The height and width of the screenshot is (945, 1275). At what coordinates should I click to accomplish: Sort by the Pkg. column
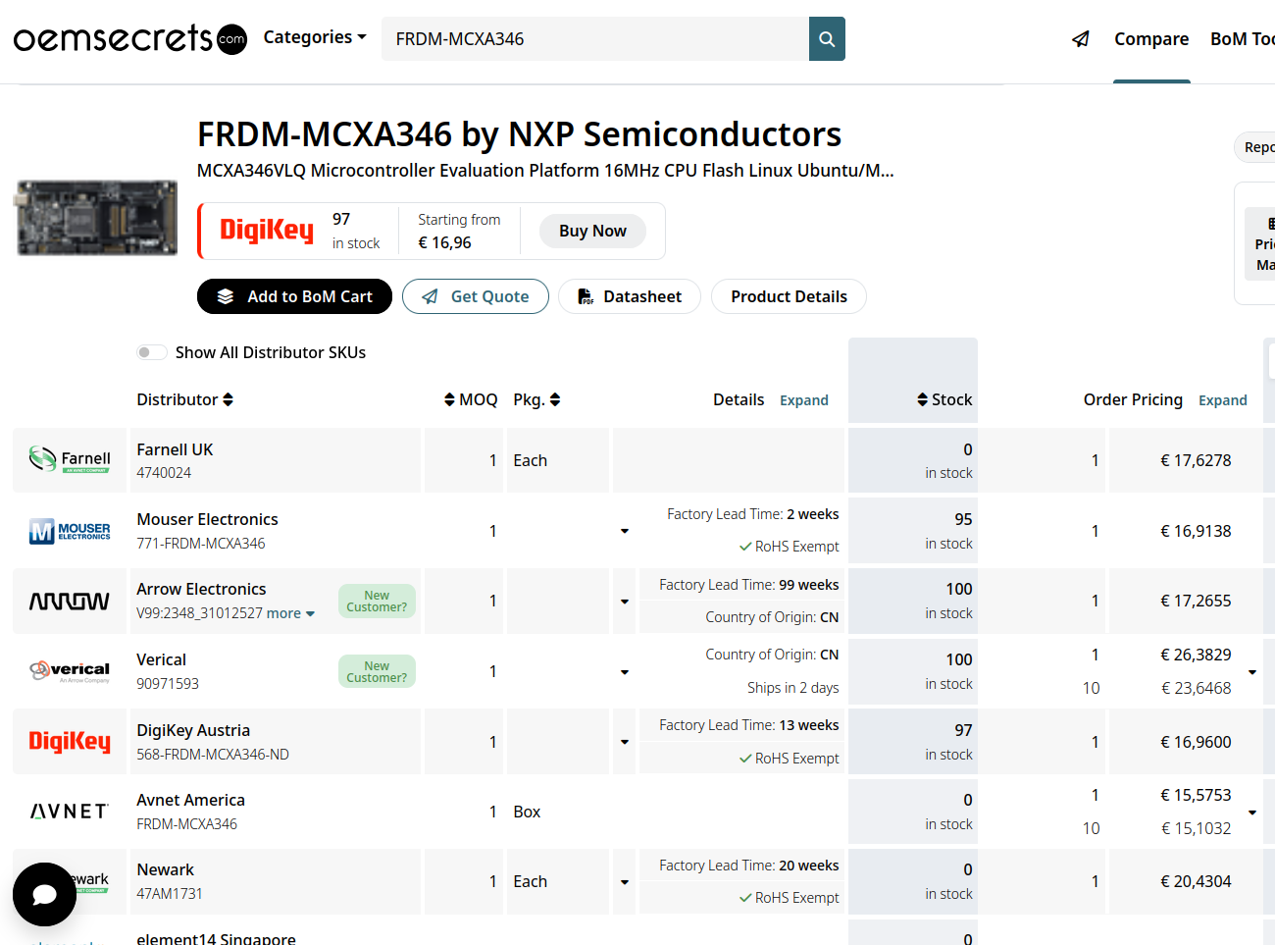536,399
